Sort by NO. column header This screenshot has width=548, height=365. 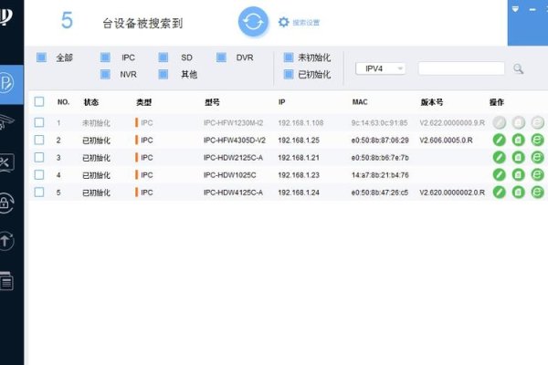coord(63,102)
